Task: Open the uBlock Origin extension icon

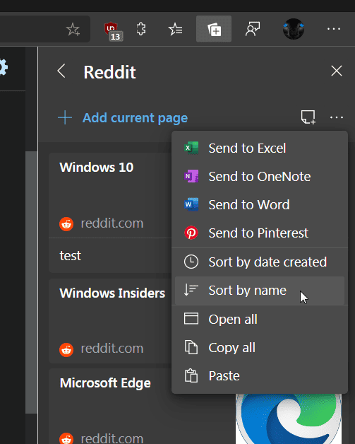Action: click(x=114, y=30)
